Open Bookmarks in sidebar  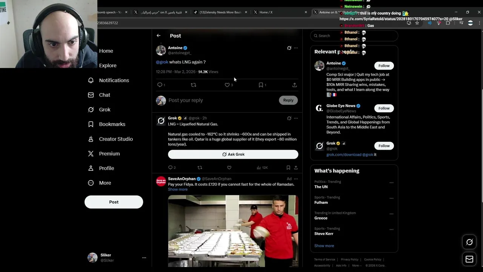click(107, 124)
